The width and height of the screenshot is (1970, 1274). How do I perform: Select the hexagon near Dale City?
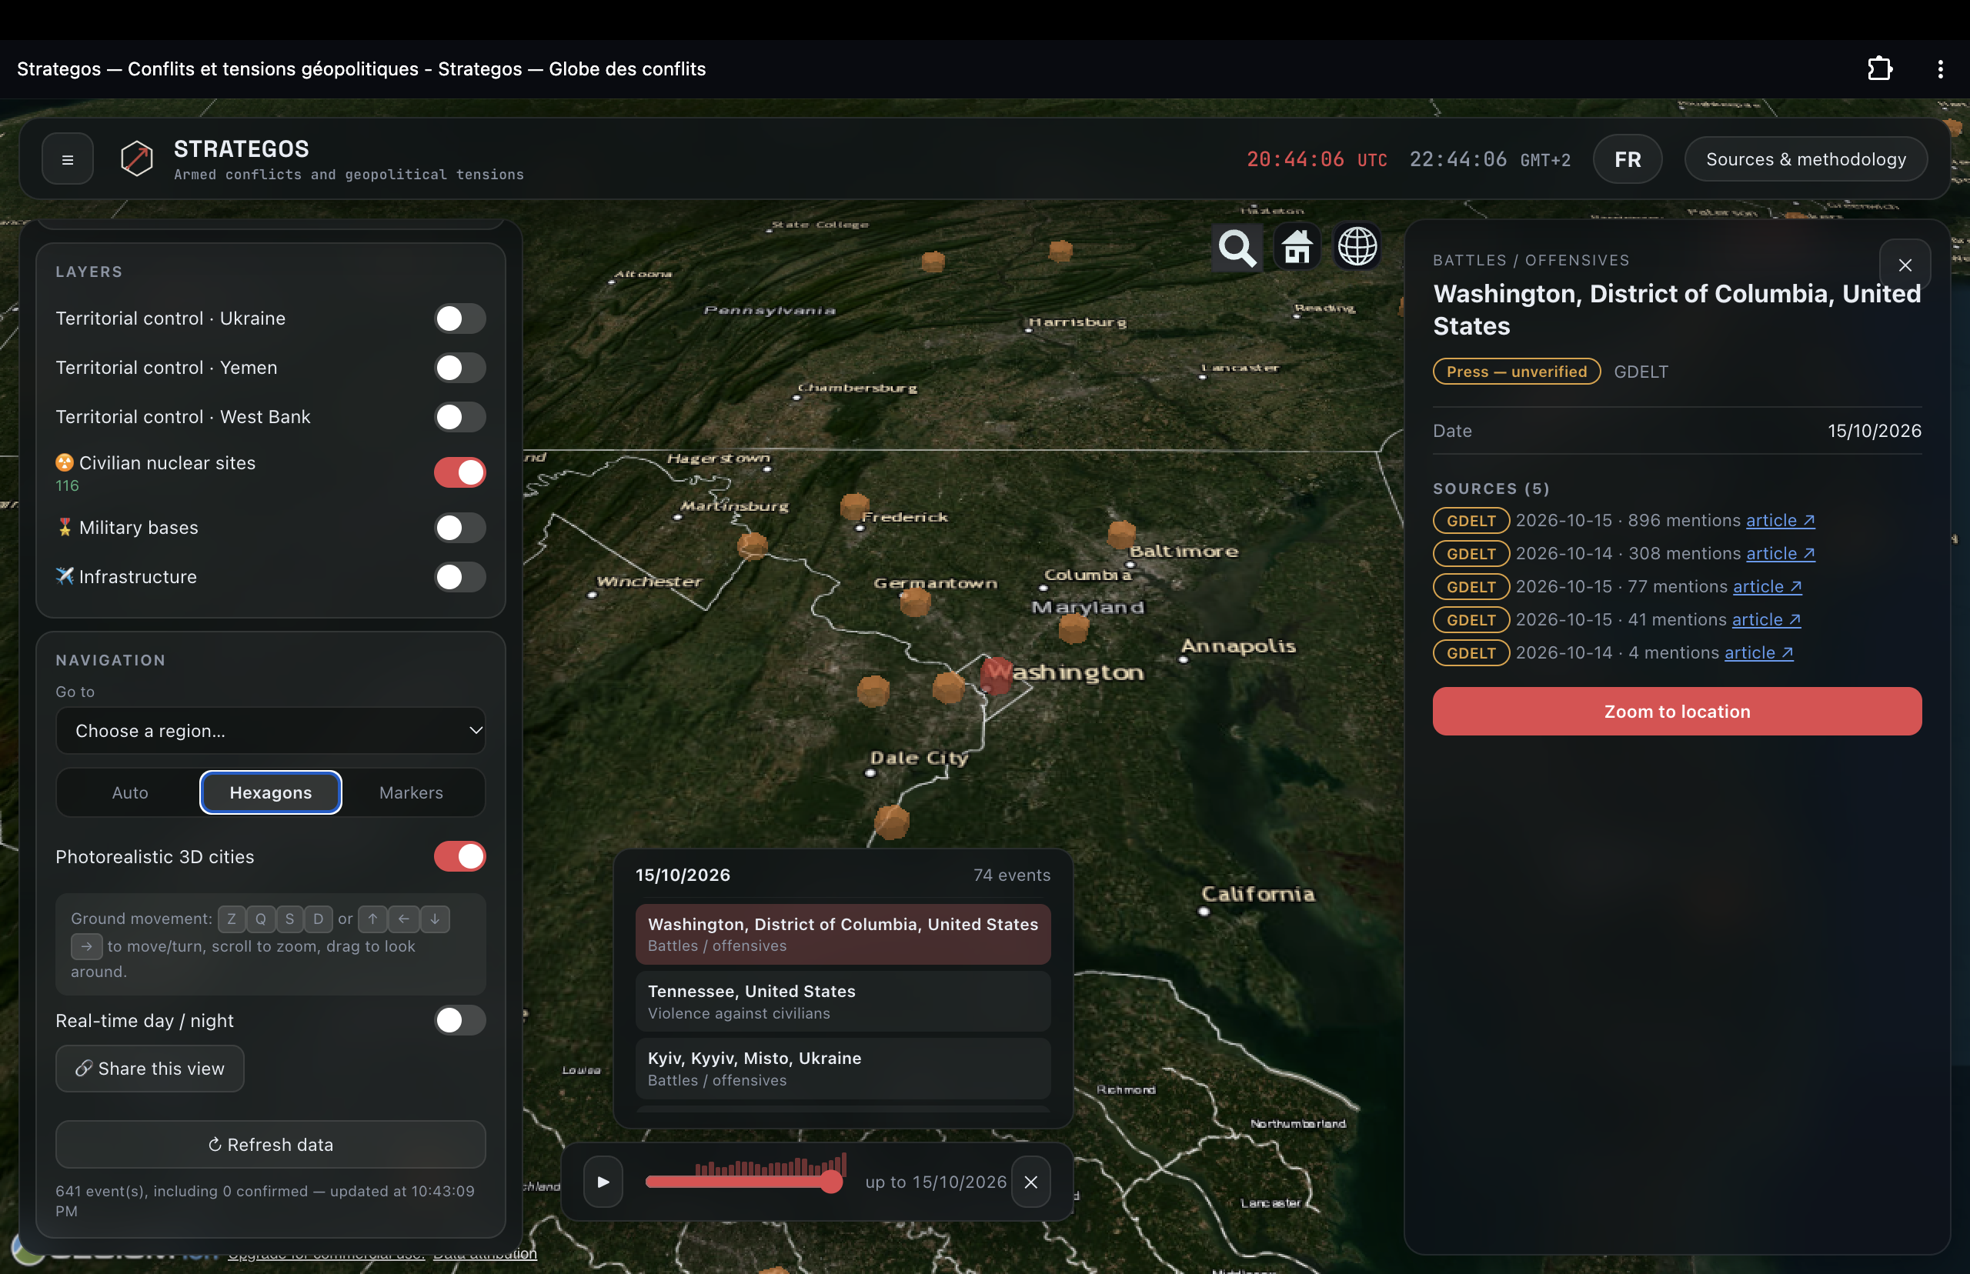pos(892,822)
